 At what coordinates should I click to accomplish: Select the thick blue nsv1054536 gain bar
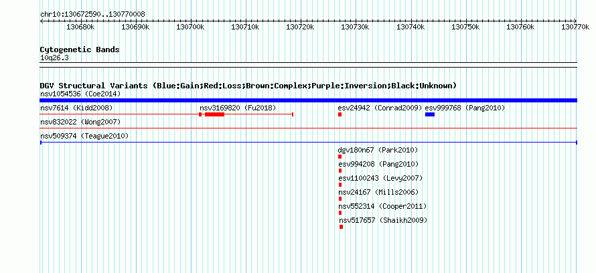pyautogui.click(x=308, y=100)
